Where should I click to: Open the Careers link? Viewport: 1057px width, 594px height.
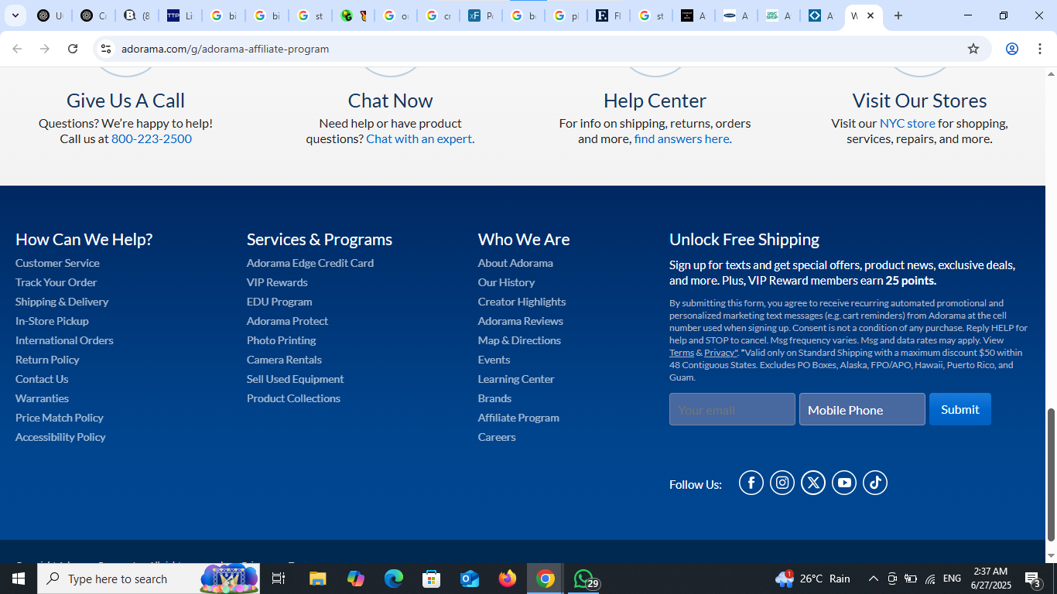pos(497,437)
